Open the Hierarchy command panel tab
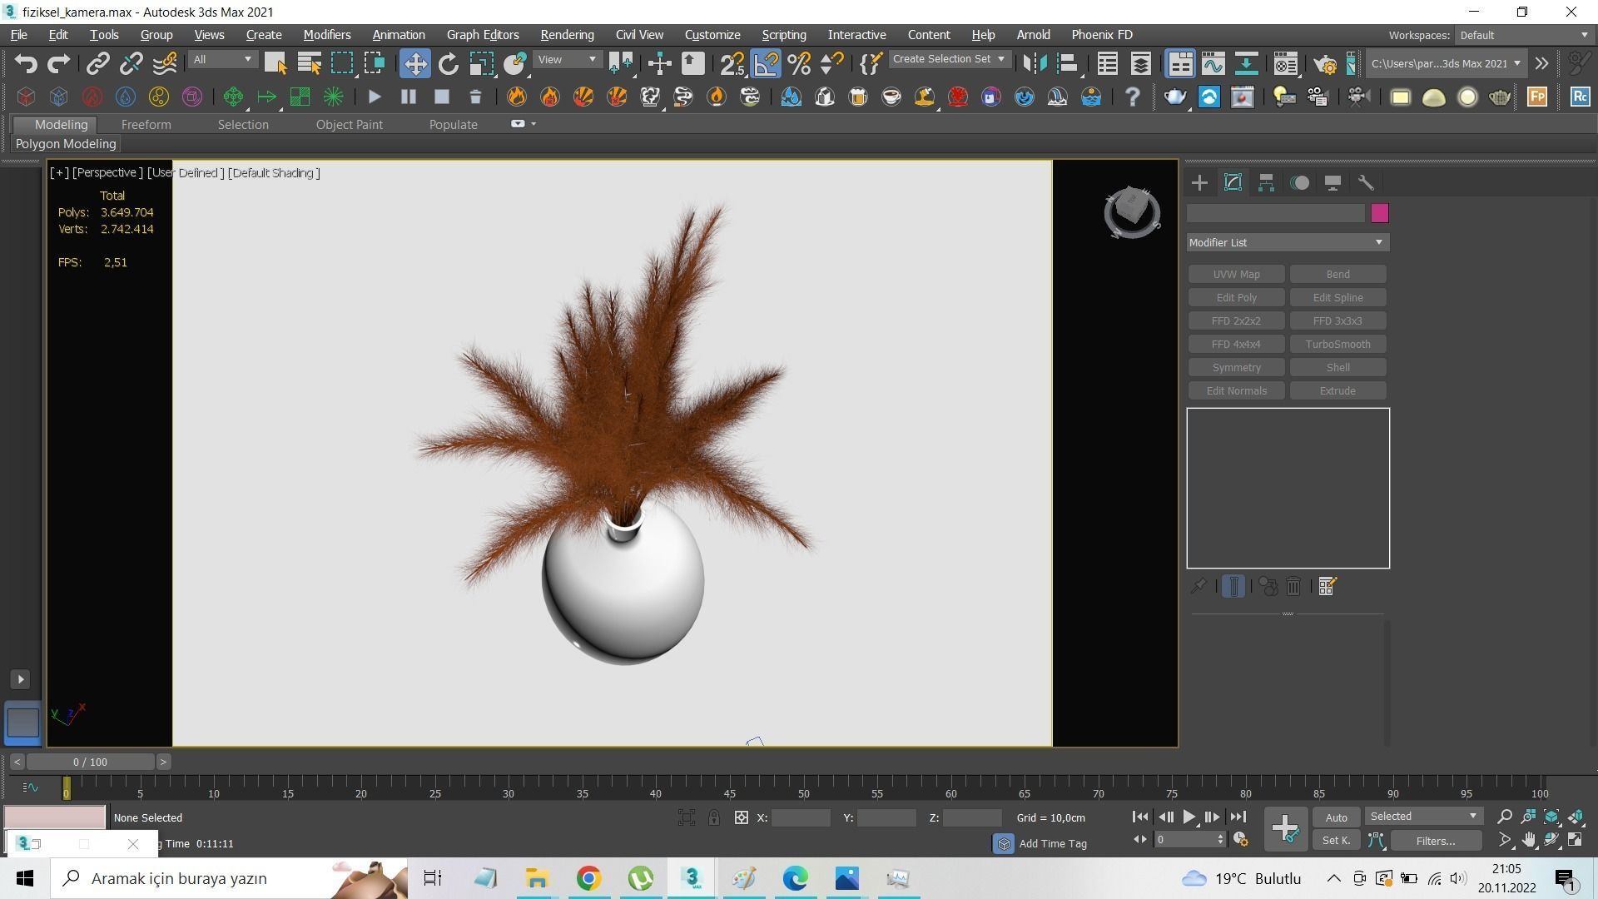 1266,182
